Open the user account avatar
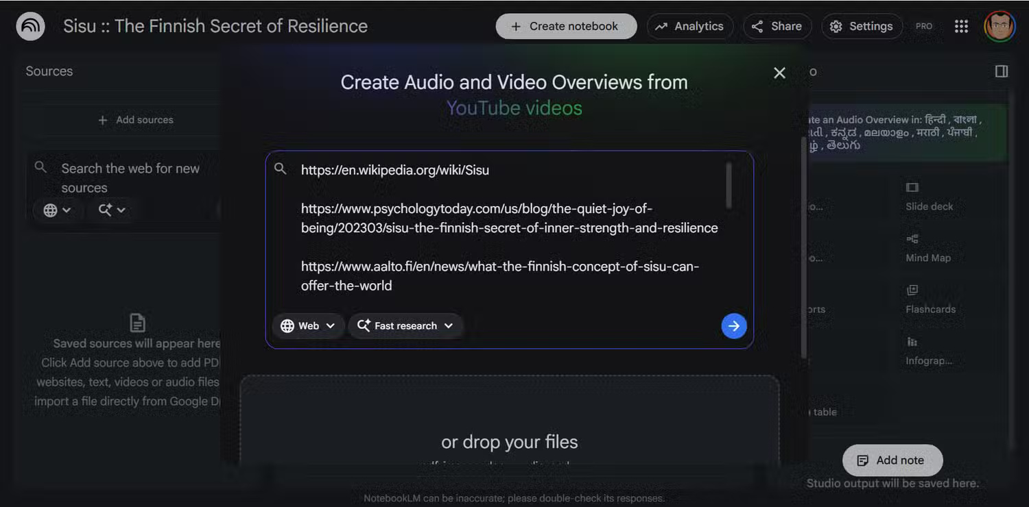Screen dimensions: 1029x507 pos(1000,26)
